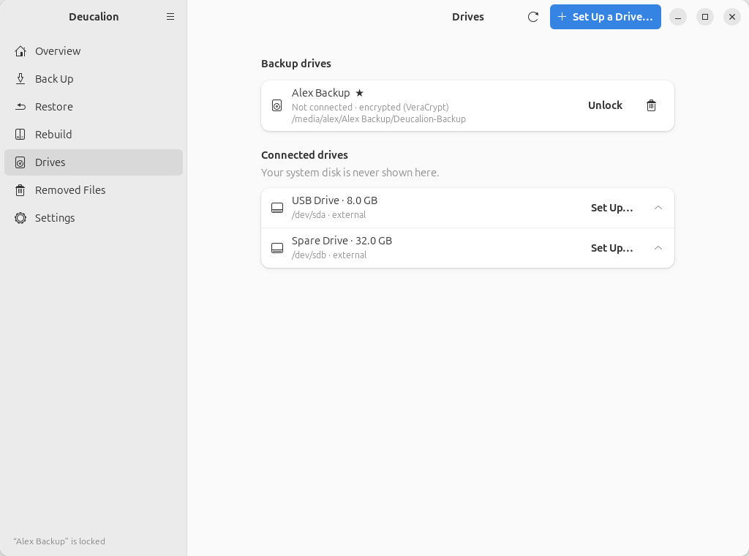Click the Rebuild icon in sidebar
The image size is (749, 556).
tap(20, 134)
